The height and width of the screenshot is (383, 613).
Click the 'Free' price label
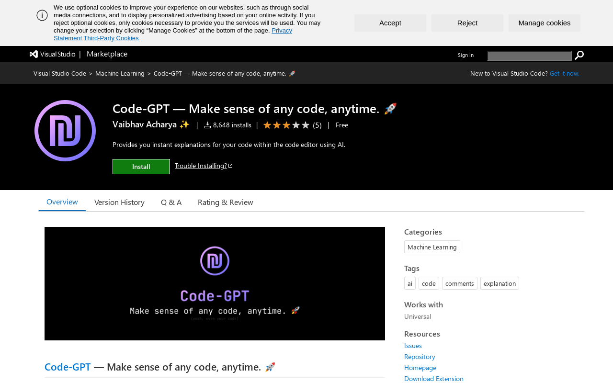click(342, 125)
